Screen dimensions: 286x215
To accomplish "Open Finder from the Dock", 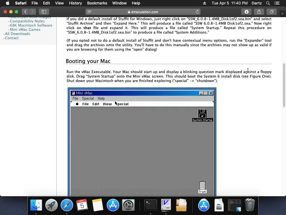I will 36,205.
